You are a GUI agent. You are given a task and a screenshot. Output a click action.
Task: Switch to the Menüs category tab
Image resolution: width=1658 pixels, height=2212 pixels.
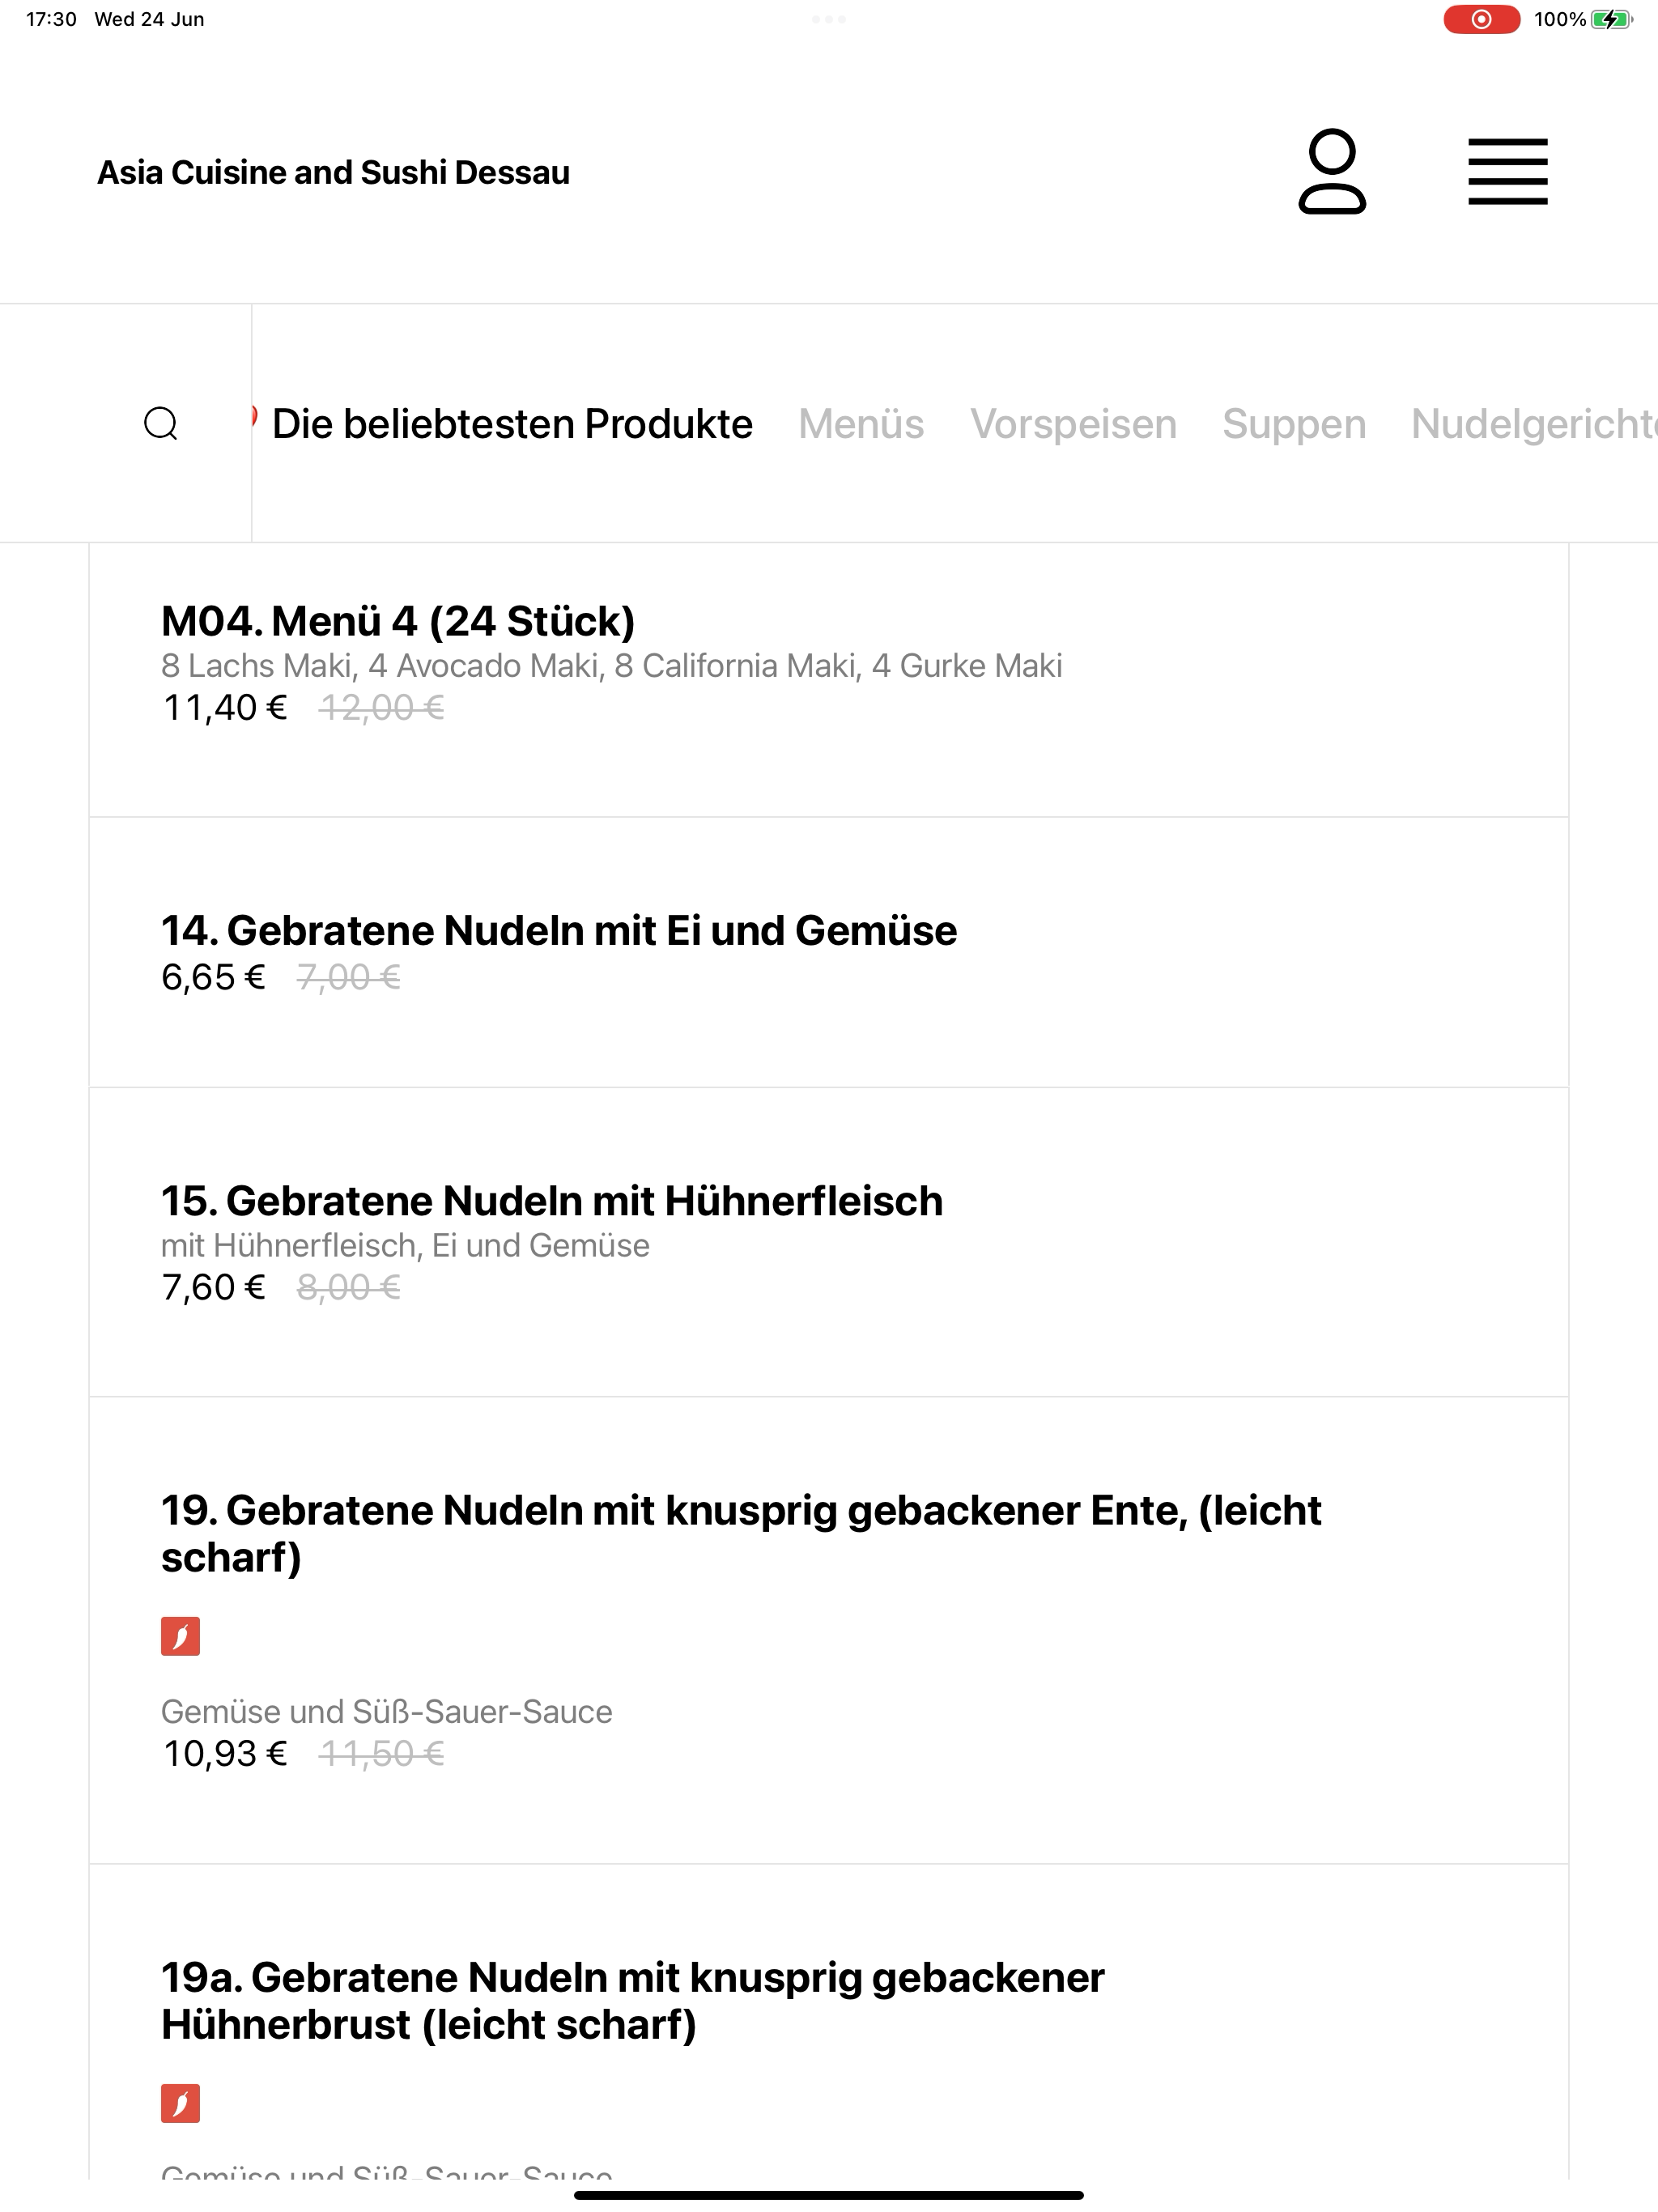(861, 424)
